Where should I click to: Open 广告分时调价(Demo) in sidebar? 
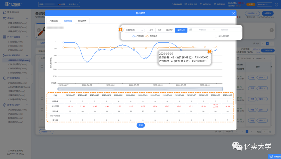[x=18, y=65]
